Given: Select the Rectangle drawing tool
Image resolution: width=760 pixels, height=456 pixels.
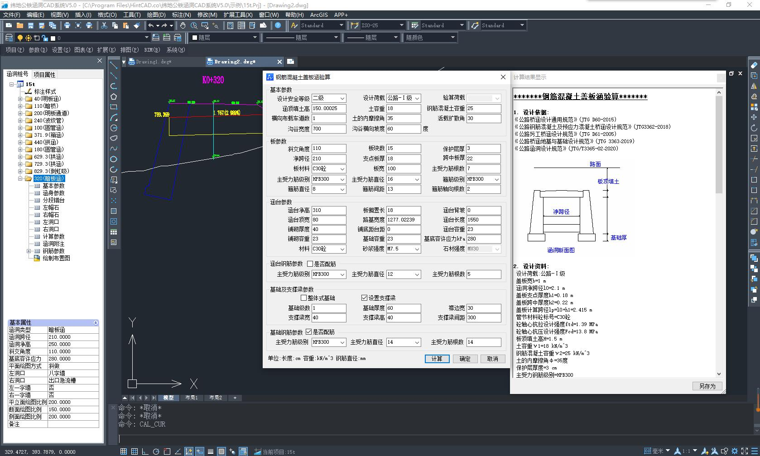Looking at the screenshot, I should click(x=114, y=107).
